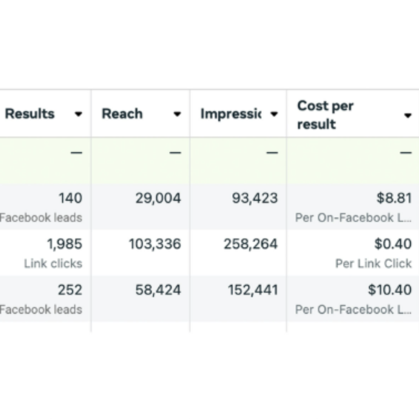Click the Cost per result header text
419x419 pixels.
325,115
